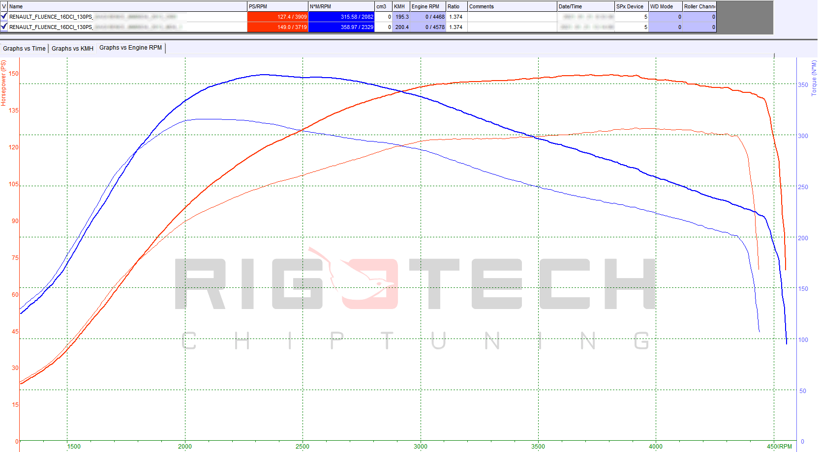
Task: Select run name in the 127.4 / 3909 row
Action: coord(127,17)
